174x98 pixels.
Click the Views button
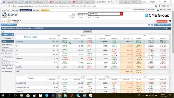click(6, 35)
